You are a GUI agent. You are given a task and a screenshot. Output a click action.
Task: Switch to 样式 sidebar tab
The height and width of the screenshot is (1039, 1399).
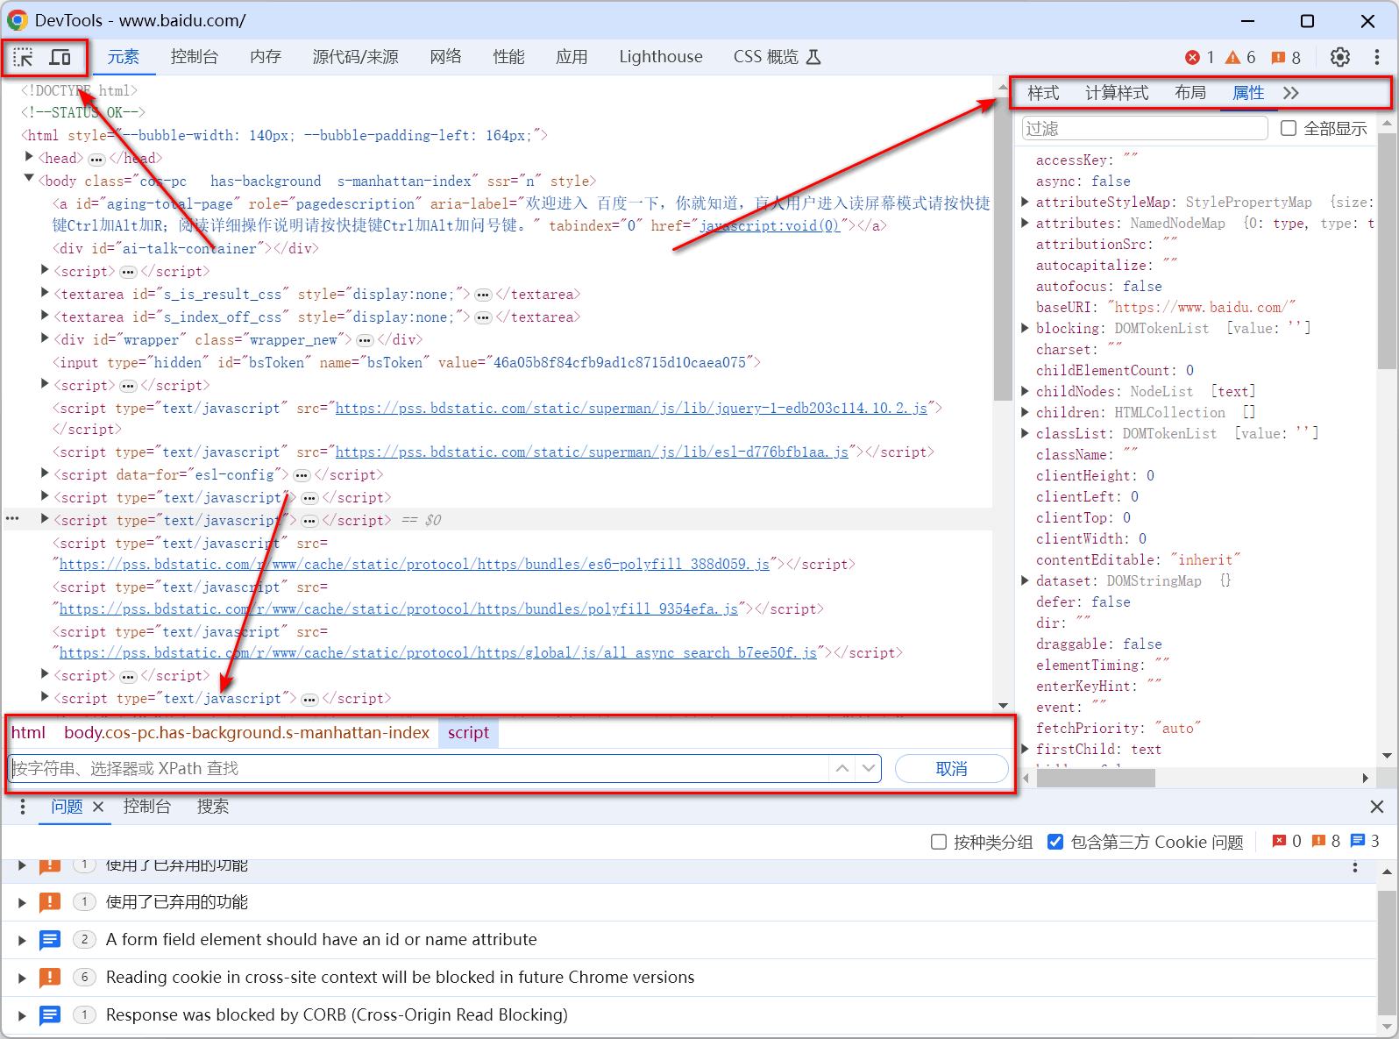click(1043, 93)
